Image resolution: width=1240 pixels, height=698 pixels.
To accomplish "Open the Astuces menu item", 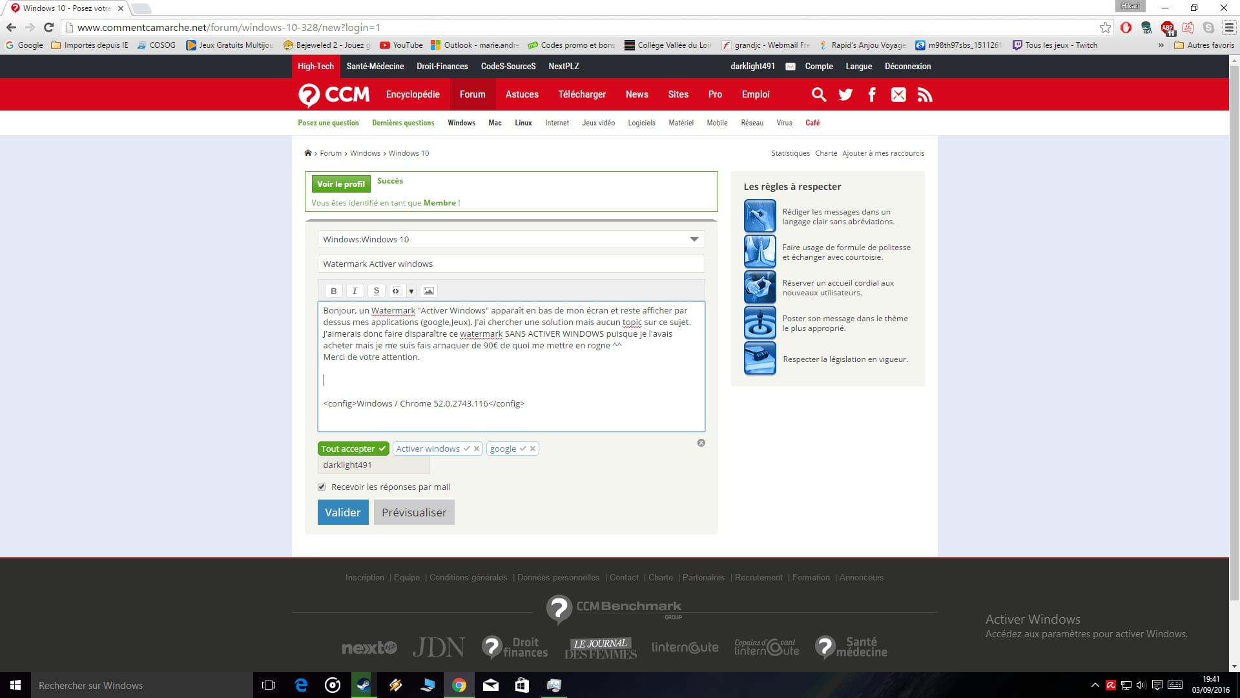I will 522,94.
